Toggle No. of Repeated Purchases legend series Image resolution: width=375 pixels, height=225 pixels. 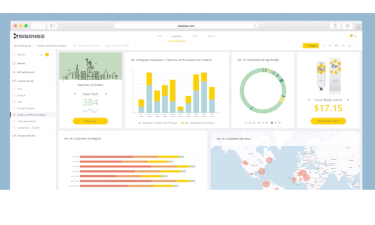(x=198, y=123)
